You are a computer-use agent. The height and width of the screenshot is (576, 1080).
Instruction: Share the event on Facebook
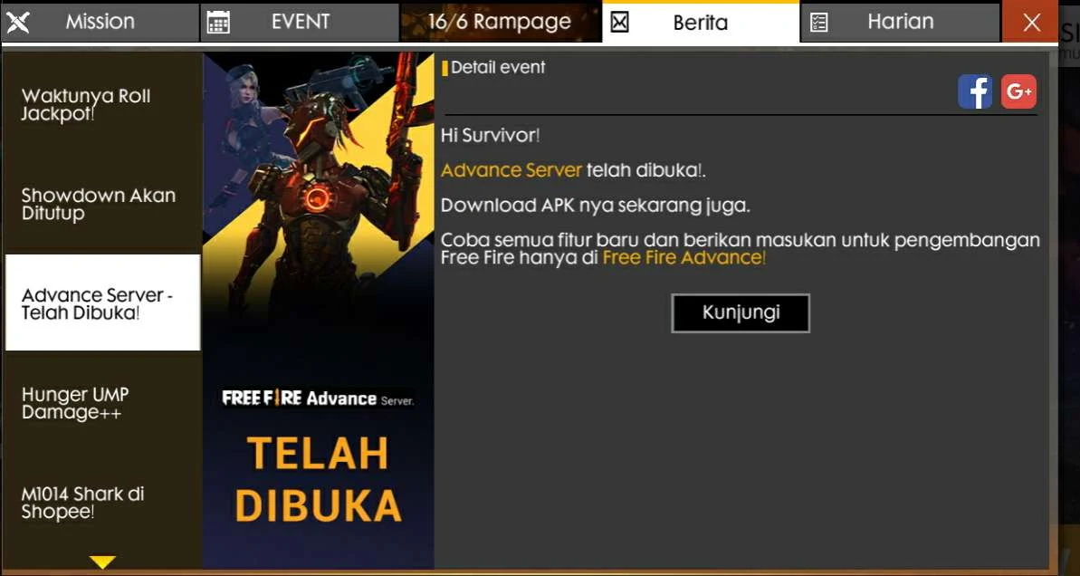point(975,91)
